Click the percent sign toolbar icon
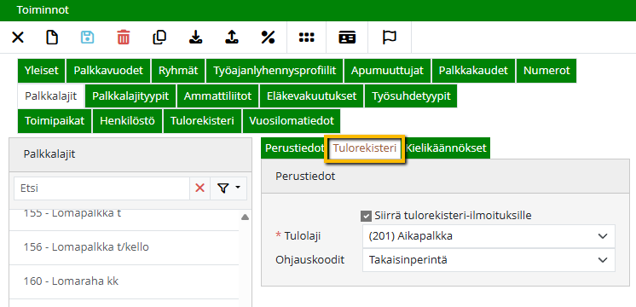The image size is (636, 307). (268, 38)
